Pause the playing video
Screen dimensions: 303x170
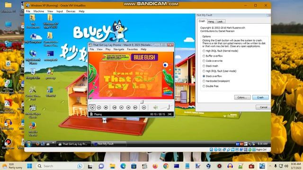point(99,107)
